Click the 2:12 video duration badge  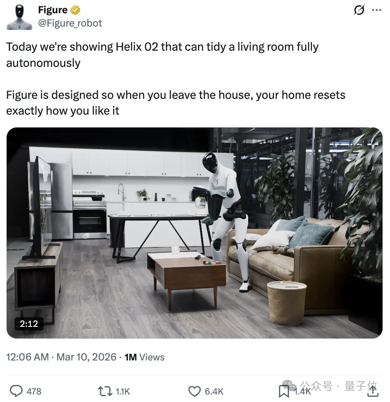[29, 324]
